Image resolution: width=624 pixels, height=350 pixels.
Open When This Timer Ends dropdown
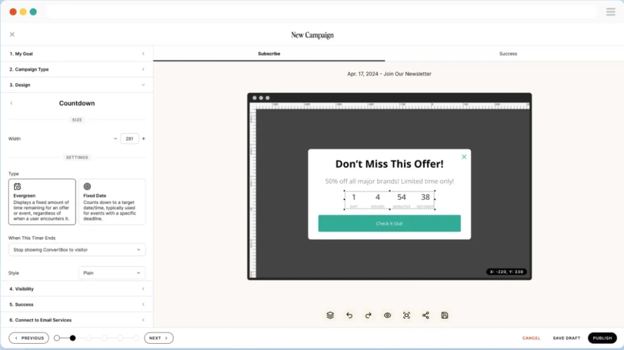pos(77,249)
